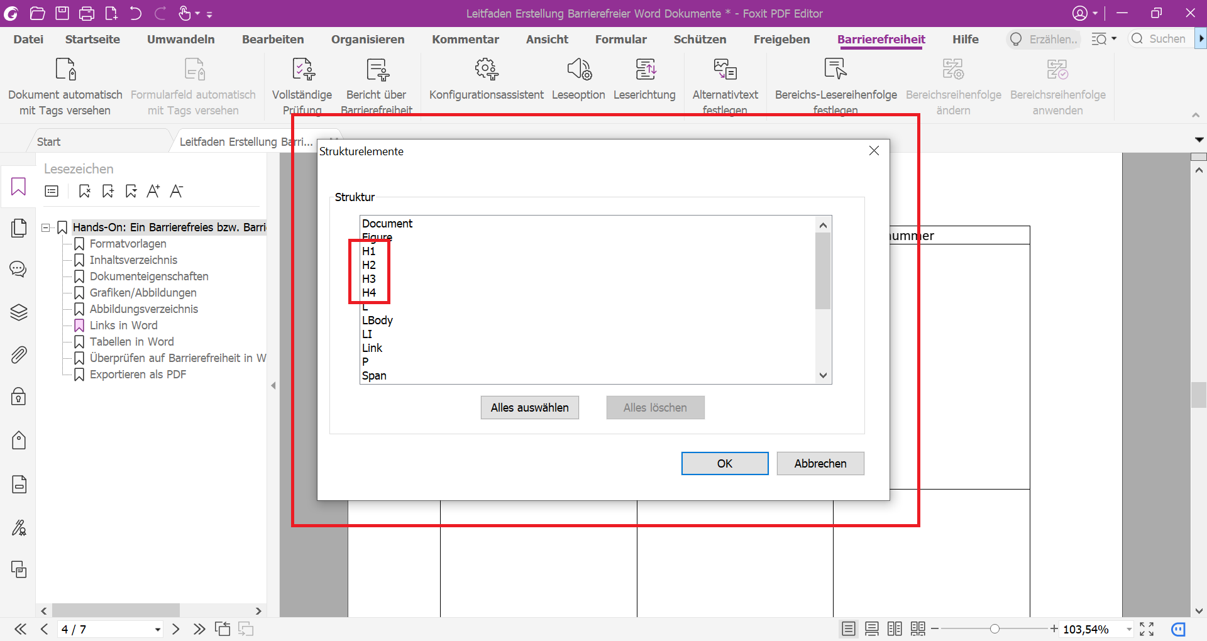The width and height of the screenshot is (1207, 641).
Task: Click the Konfigurationsassistent icon
Action: tap(486, 70)
